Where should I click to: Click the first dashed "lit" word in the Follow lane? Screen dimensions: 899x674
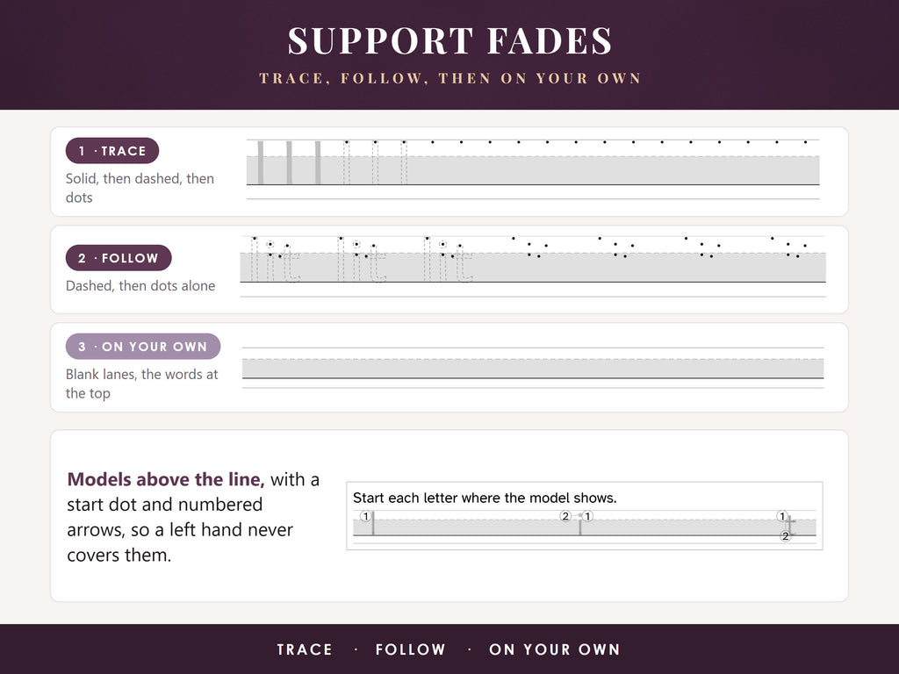click(276, 260)
